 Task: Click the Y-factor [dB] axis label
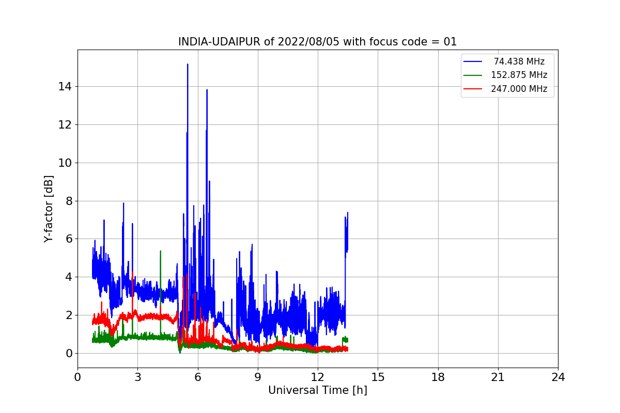tap(49, 209)
